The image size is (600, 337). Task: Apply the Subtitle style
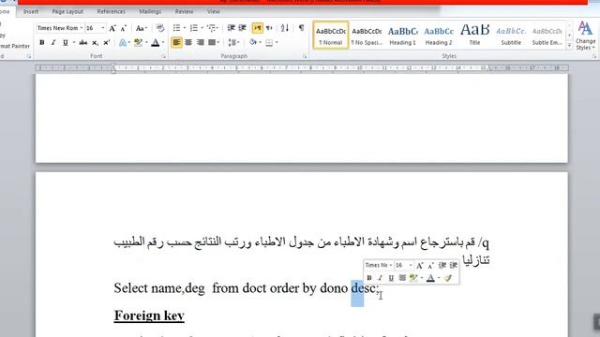click(511, 36)
